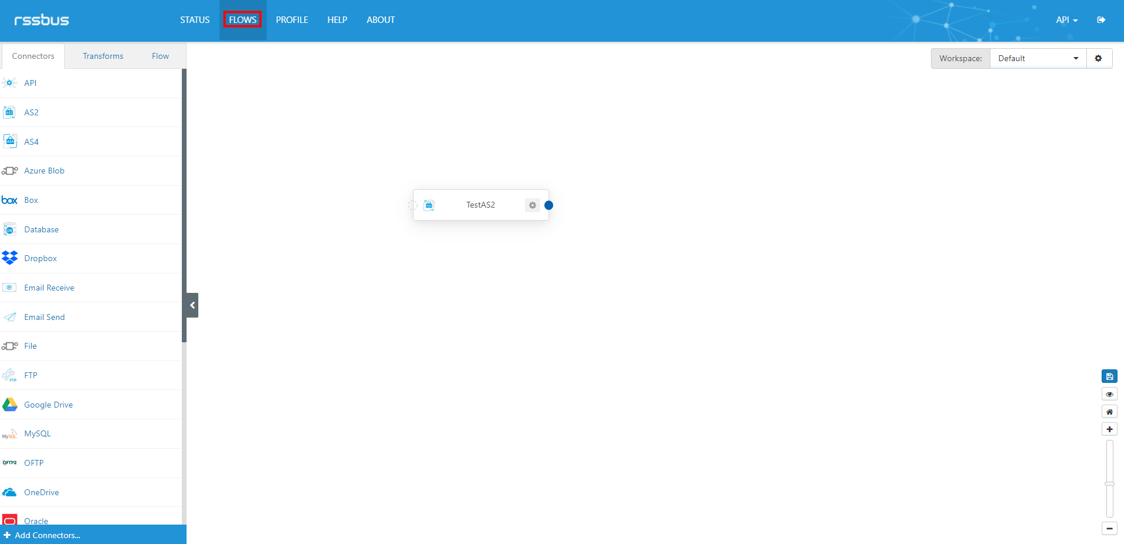Select the Email Receive connector label

[x=49, y=288]
